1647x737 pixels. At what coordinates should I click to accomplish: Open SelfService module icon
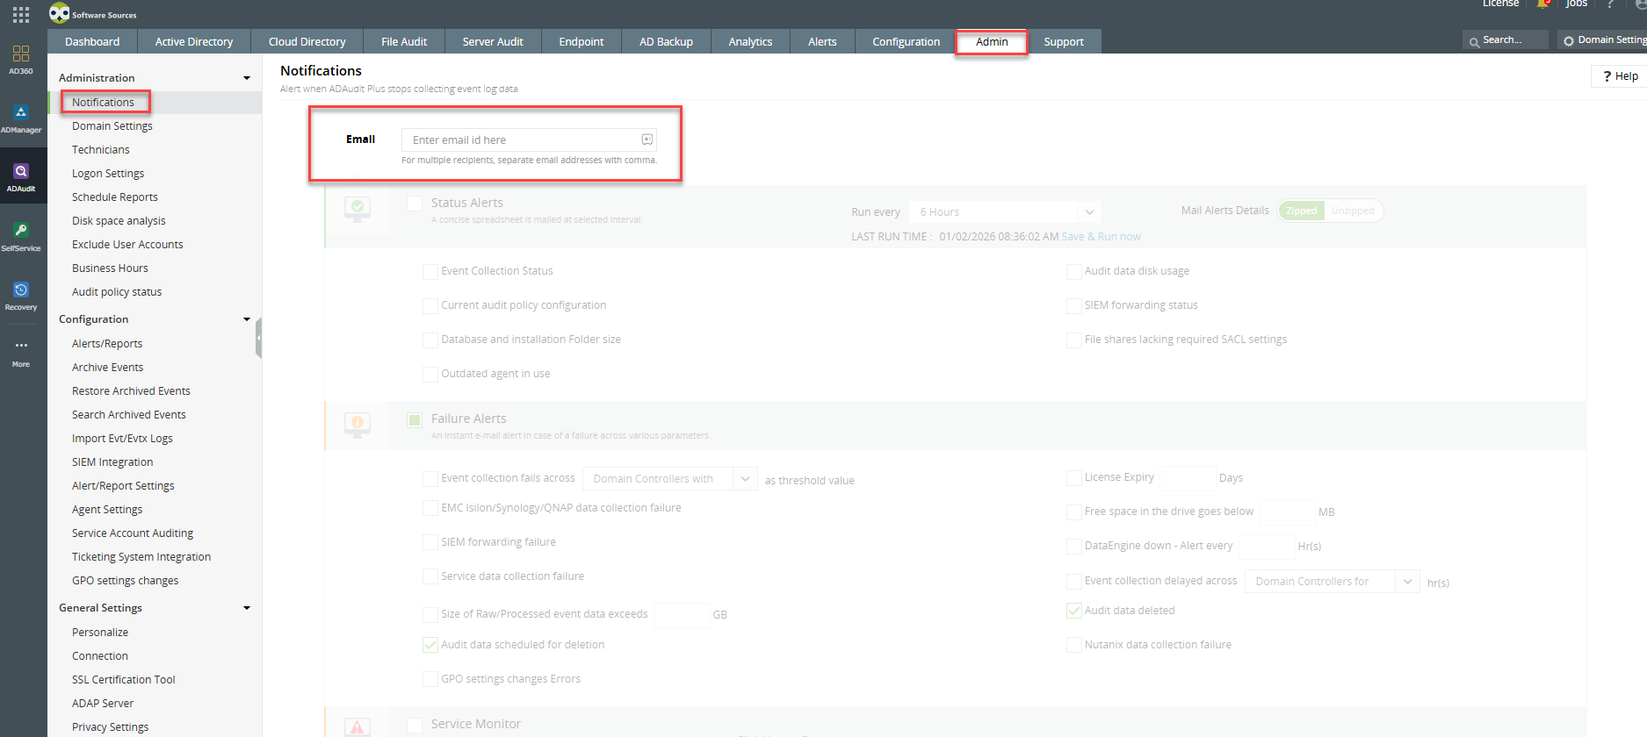point(21,235)
